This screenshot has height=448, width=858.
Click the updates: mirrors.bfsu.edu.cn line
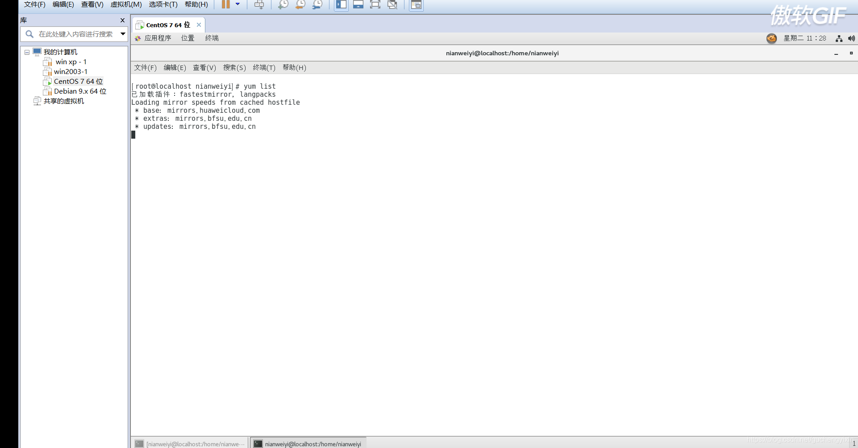pos(195,127)
